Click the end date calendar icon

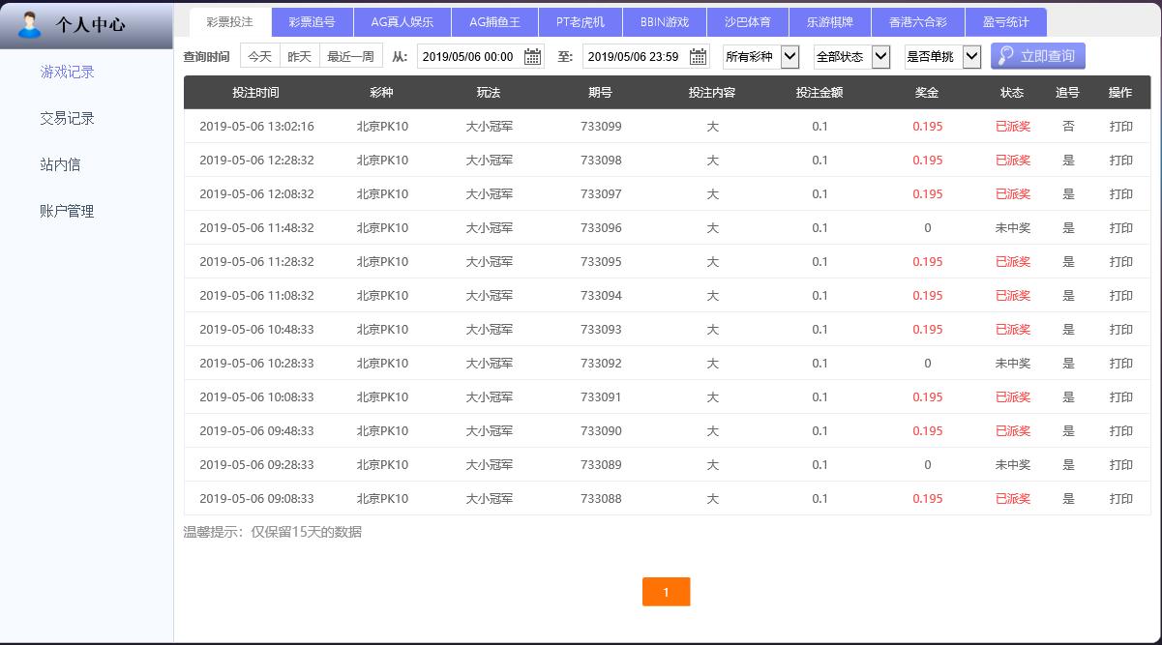point(698,57)
